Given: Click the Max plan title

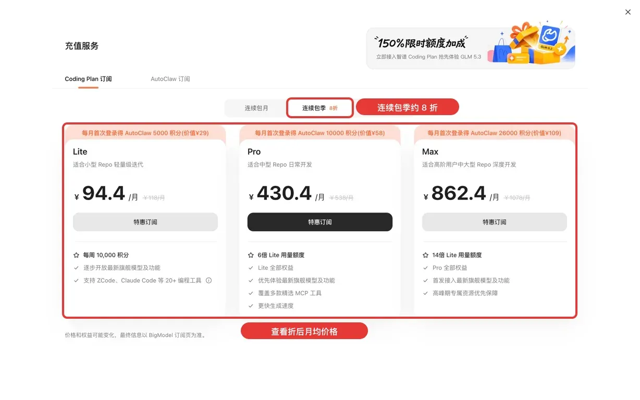Looking at the screenshot, I should coord(430,152).
